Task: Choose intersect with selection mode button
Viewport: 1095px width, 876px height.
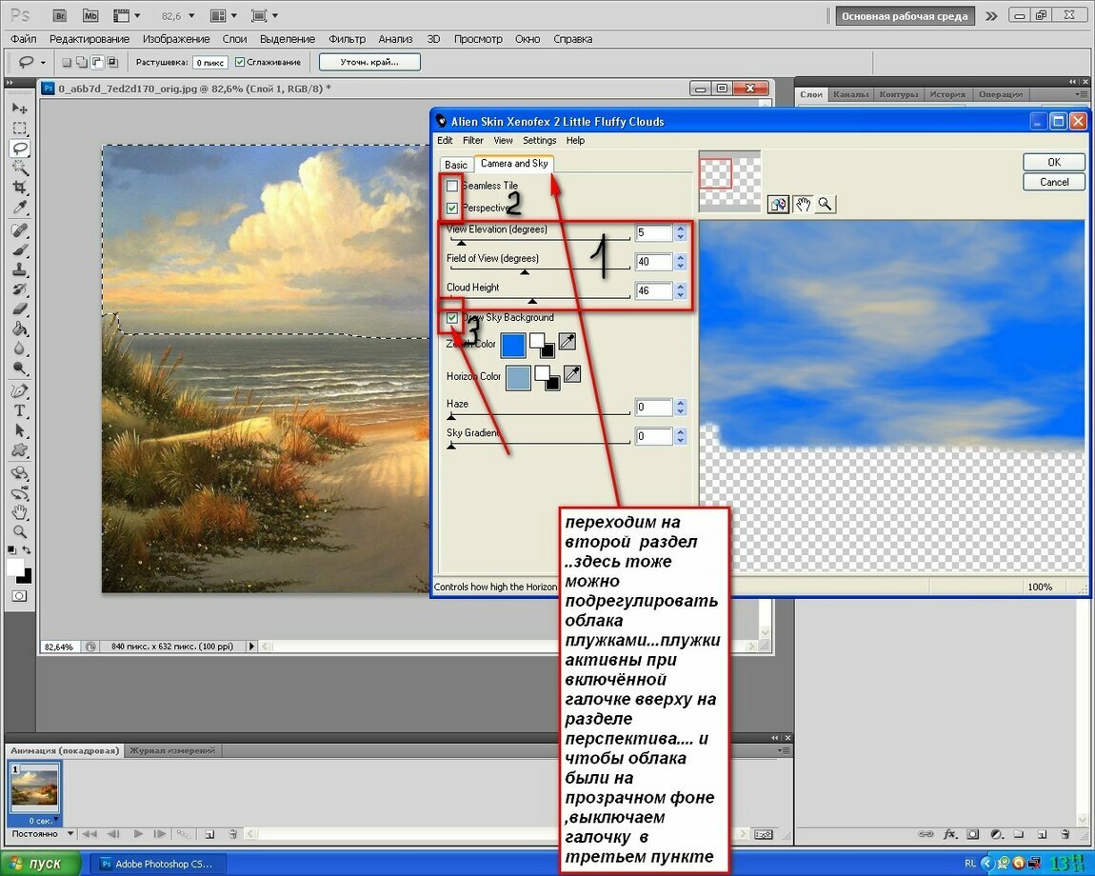Action: click(112, 62)
